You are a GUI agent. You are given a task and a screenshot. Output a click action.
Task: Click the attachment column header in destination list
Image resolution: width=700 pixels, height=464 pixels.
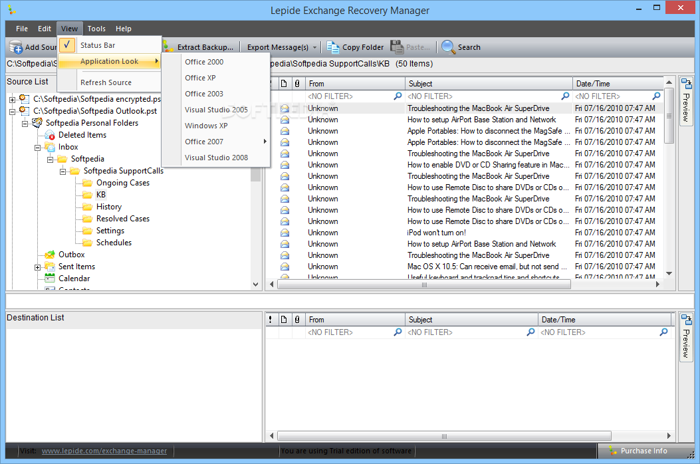[297, 320]
